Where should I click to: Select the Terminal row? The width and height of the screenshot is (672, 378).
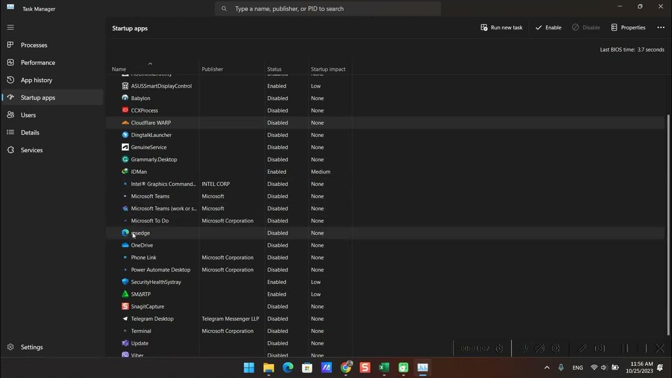pos(386,331)
